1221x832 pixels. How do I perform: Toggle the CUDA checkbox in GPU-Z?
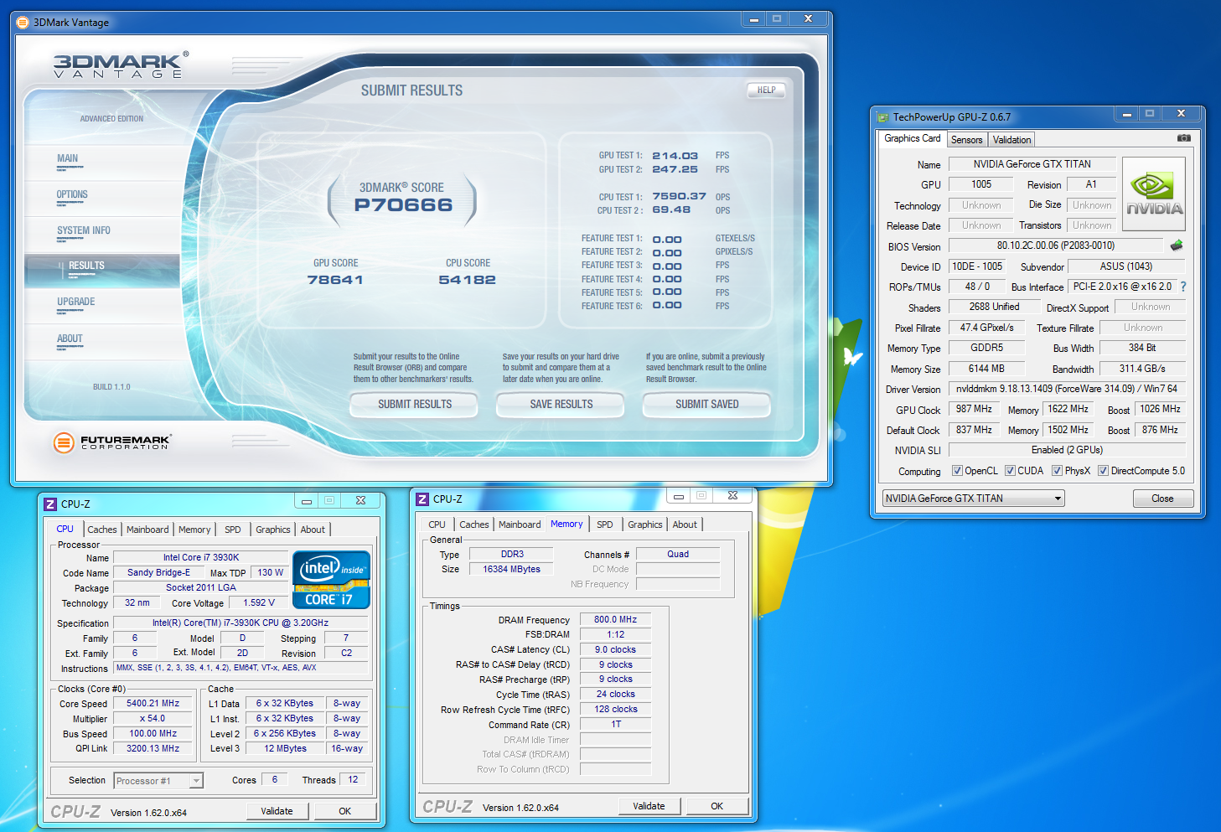pyautogui.click(x=1010, y=471)
